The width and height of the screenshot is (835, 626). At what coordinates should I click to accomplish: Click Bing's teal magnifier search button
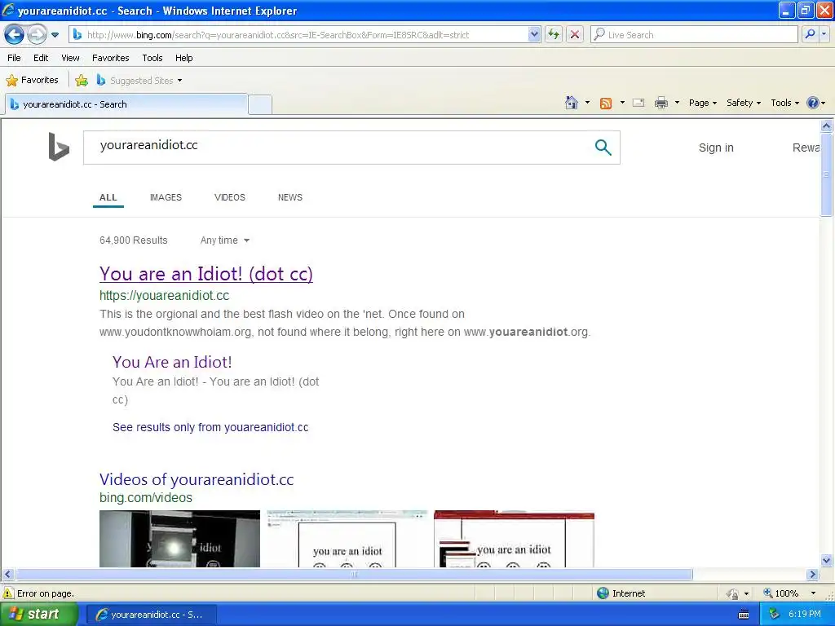[x=603, y=148]
